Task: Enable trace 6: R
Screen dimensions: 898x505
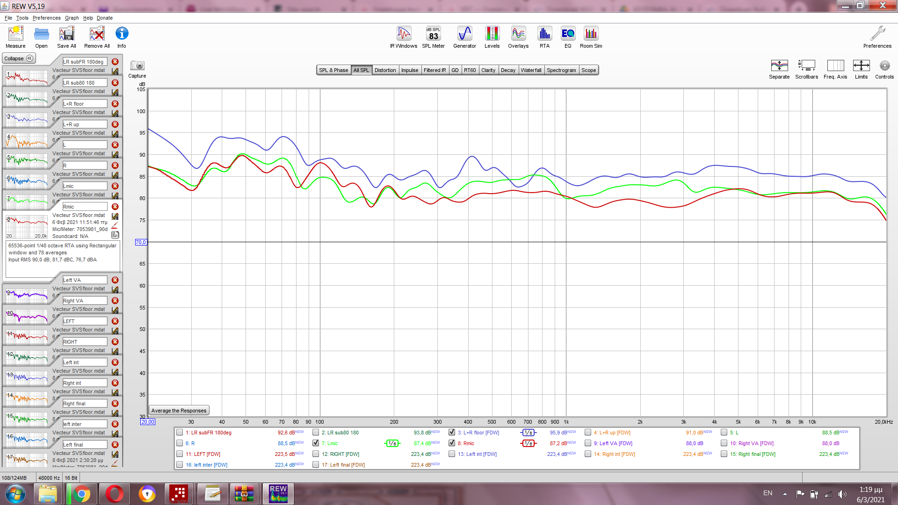Action: 180,443
